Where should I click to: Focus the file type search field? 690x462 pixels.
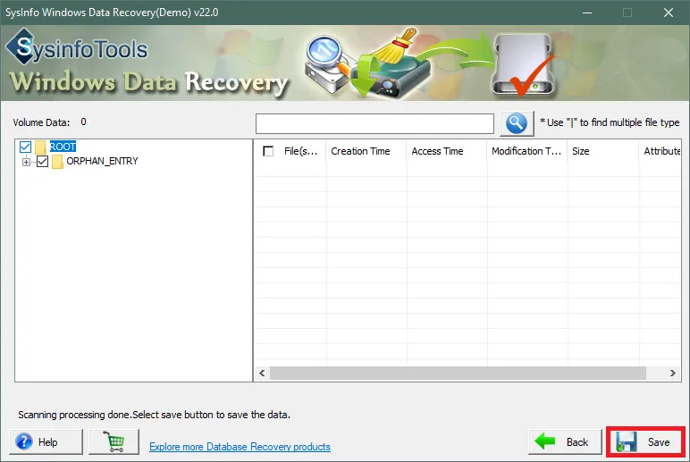click(374, 123)
